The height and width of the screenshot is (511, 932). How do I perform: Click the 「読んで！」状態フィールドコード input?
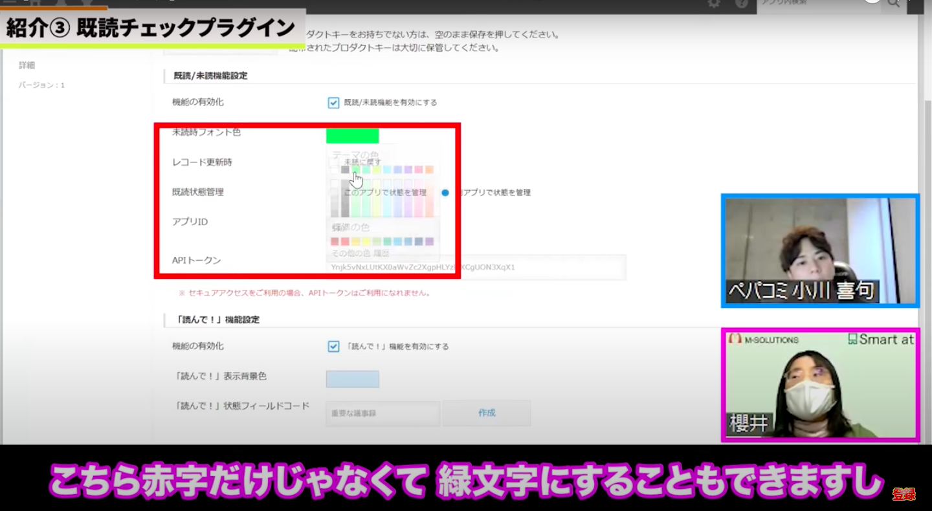[383, 413]
